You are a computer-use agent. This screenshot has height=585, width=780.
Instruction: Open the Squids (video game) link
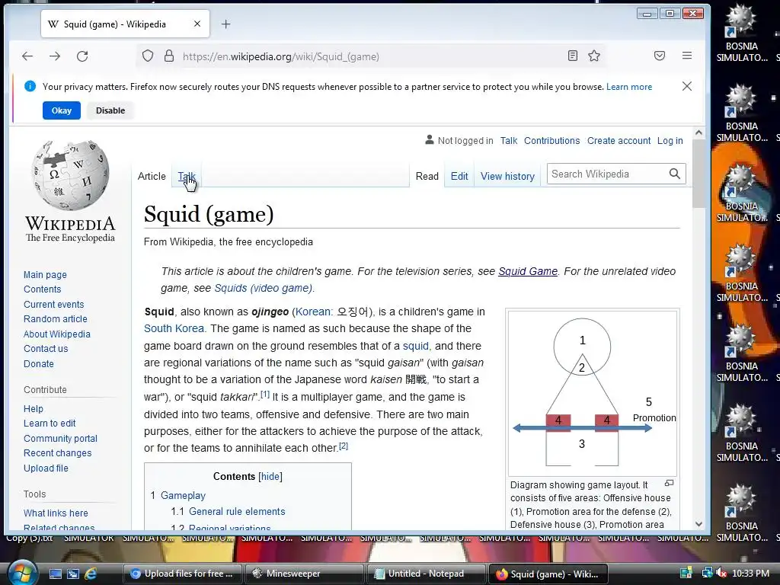263,288
